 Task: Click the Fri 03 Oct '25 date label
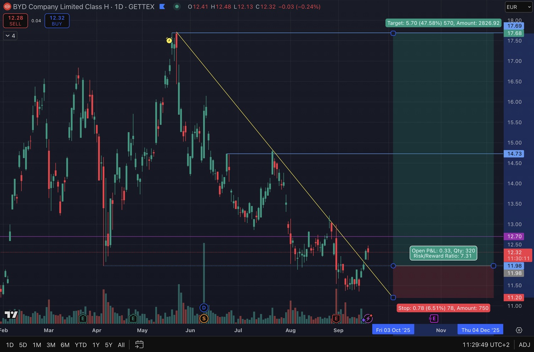(393, 330)
